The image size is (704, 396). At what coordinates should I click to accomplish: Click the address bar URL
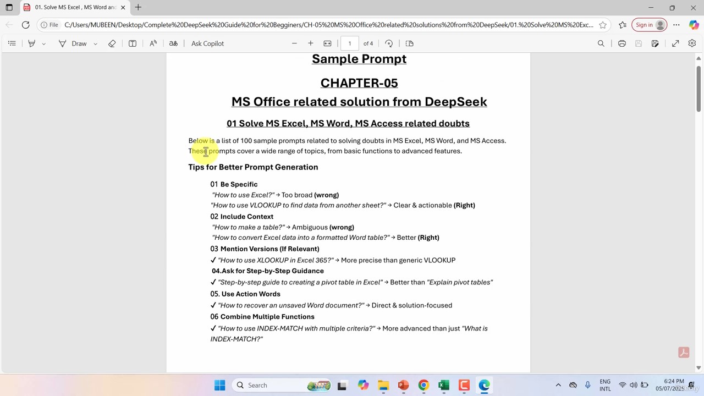tap(328, 25)
